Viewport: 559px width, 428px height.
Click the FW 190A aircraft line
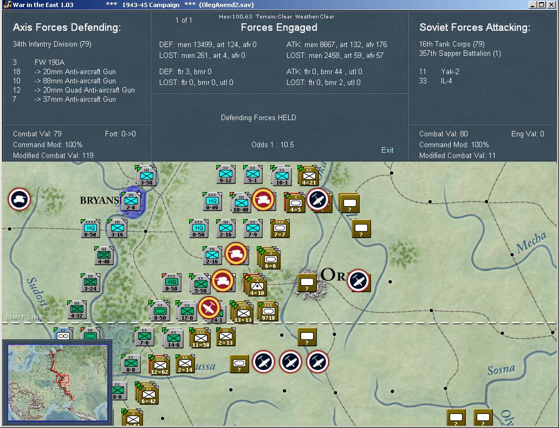click(x=38, y=62)
